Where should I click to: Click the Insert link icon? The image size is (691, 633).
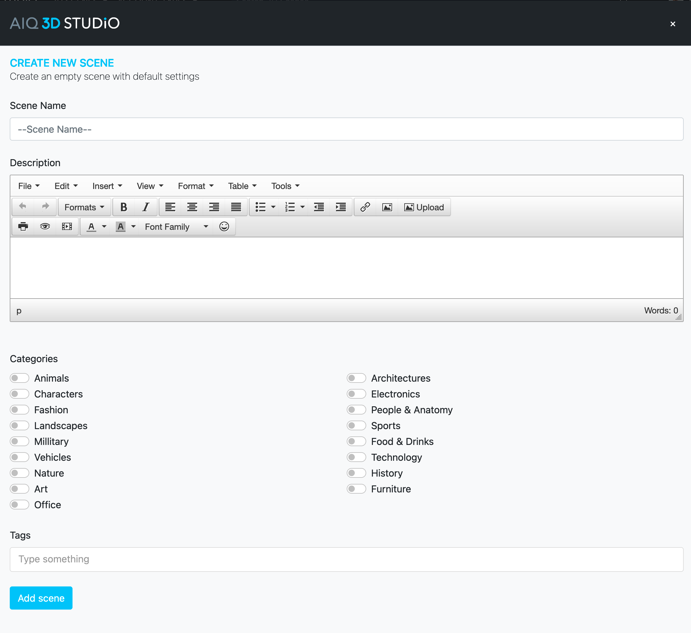pyautogui.click(x=365, y=207)
